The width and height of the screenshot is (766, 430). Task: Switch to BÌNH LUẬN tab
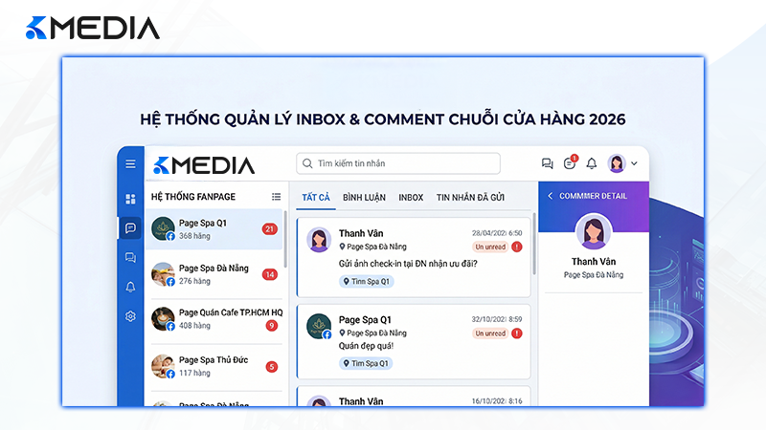pyautogui.click(x=364, y=198)
